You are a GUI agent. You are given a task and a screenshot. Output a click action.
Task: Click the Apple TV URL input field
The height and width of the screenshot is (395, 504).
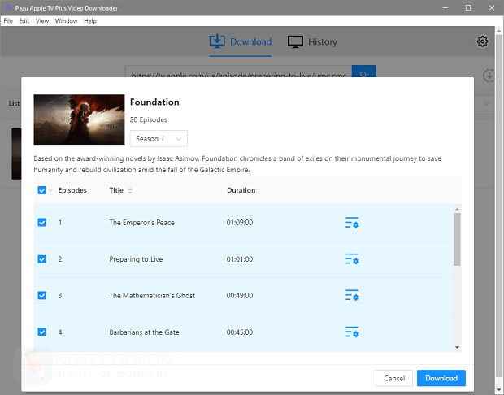(238, 73)
